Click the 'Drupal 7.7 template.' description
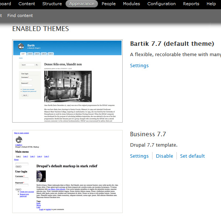Image resolution: width=221 pixels, height=216 pixels. [154, 145]
